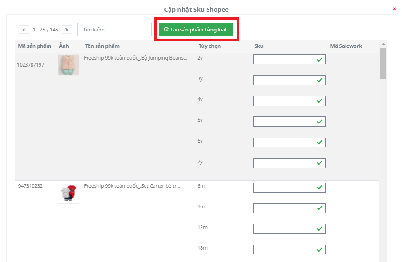The width and height of the screenshot is (402, 262).
Task: Click the green checkmark in the 5y Sku row
Action: 320,122
